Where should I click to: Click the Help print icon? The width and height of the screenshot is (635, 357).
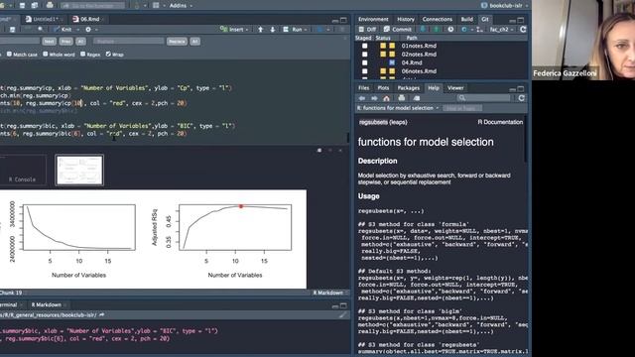401,98
